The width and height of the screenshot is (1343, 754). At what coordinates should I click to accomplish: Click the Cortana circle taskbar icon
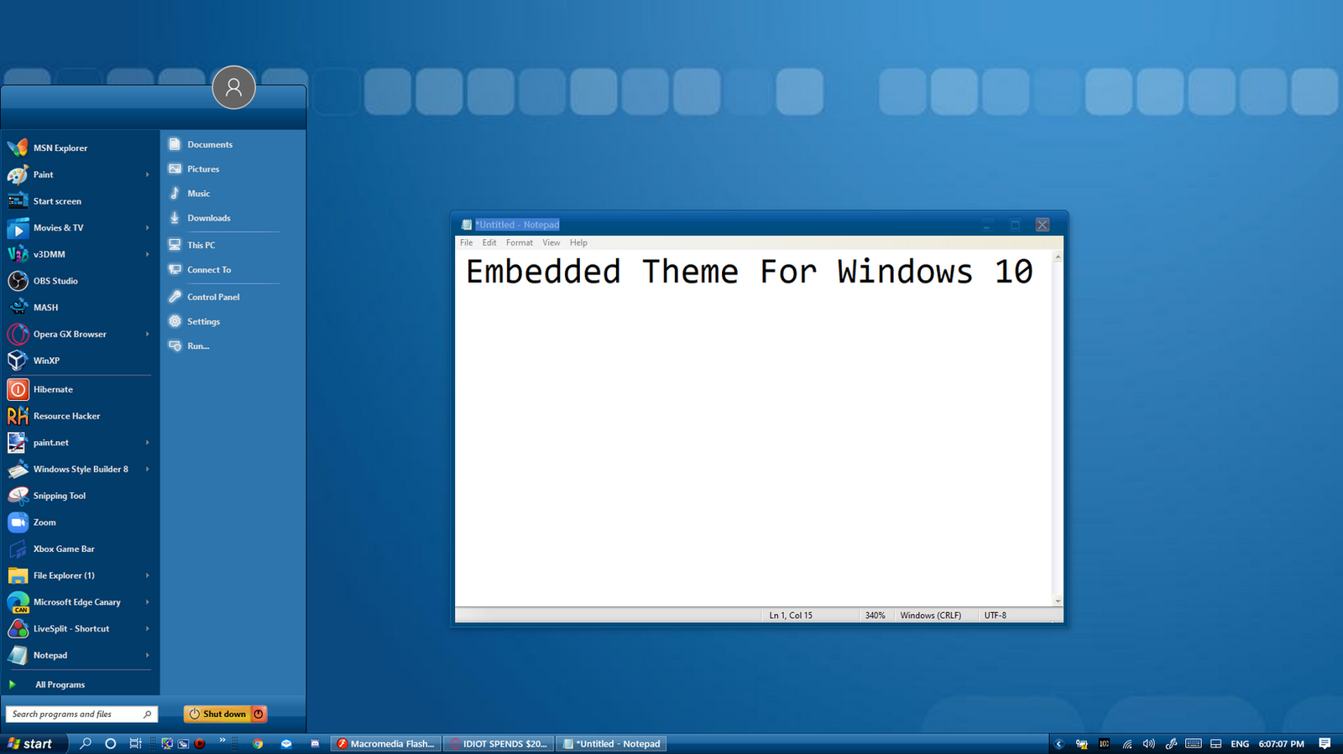(110, 743)
